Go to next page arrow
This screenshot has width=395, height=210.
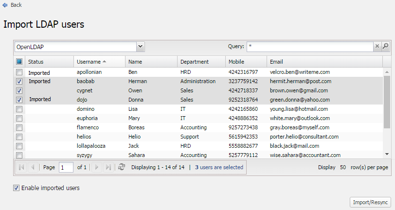point(97,167)
